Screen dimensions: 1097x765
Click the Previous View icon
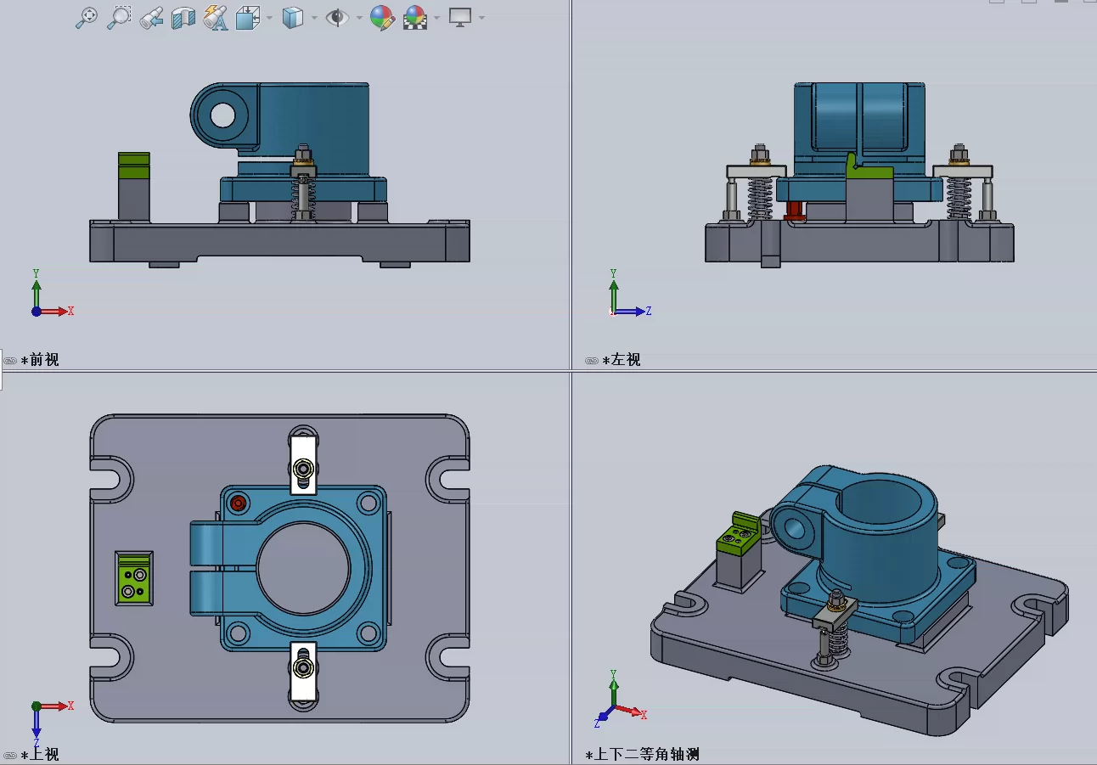(151, 17)
